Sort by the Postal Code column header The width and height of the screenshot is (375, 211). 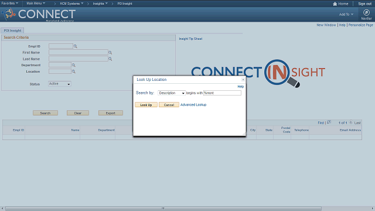click(x=285, y=130)
